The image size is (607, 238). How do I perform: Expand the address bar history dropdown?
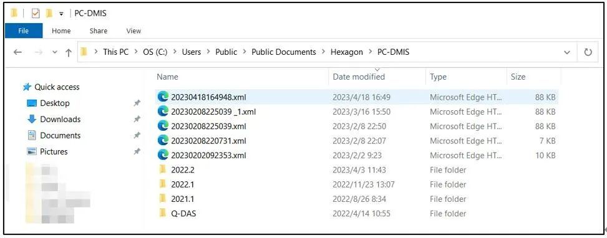[566, 52]
